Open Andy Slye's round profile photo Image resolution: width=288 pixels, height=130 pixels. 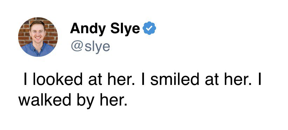click(38, 37)
